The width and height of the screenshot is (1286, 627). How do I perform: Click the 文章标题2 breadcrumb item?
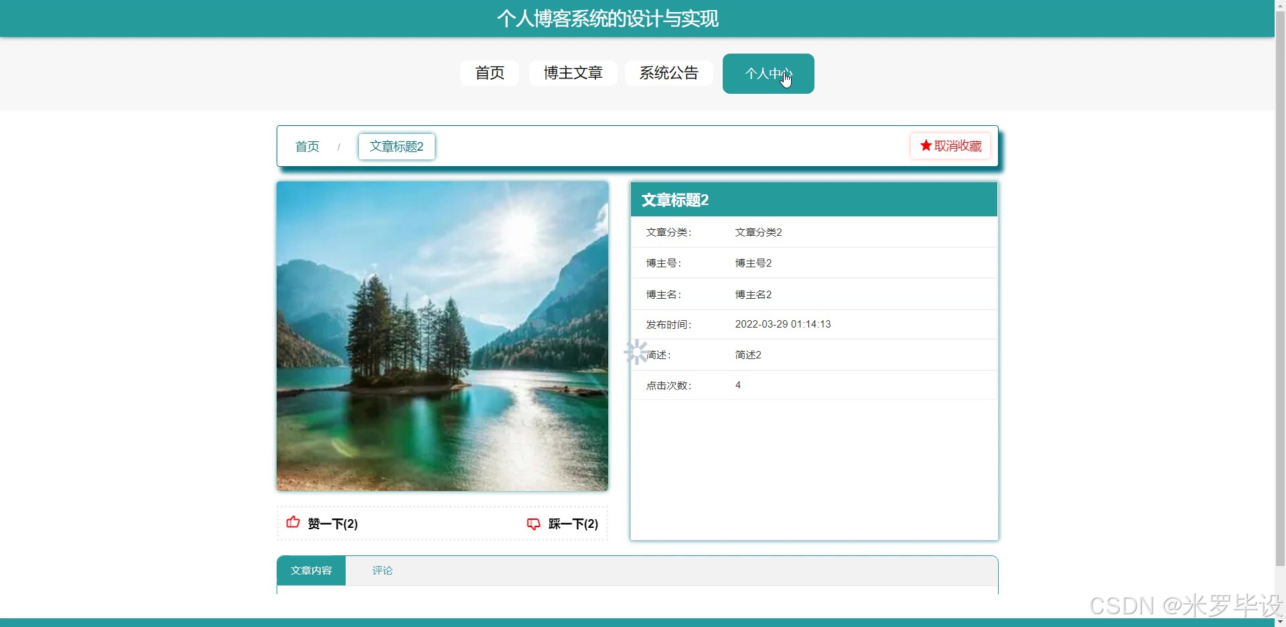pyautogui.click(x=397, y=147)
